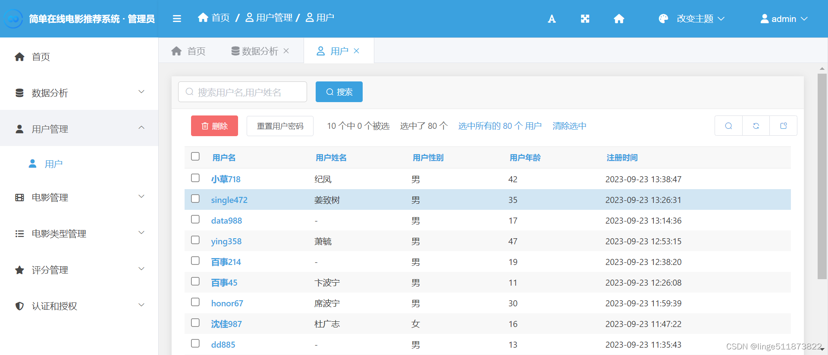Open the 用户 submenu item in sidebar
The height and width of the screenshot is (355, 828).
[79, 164]
